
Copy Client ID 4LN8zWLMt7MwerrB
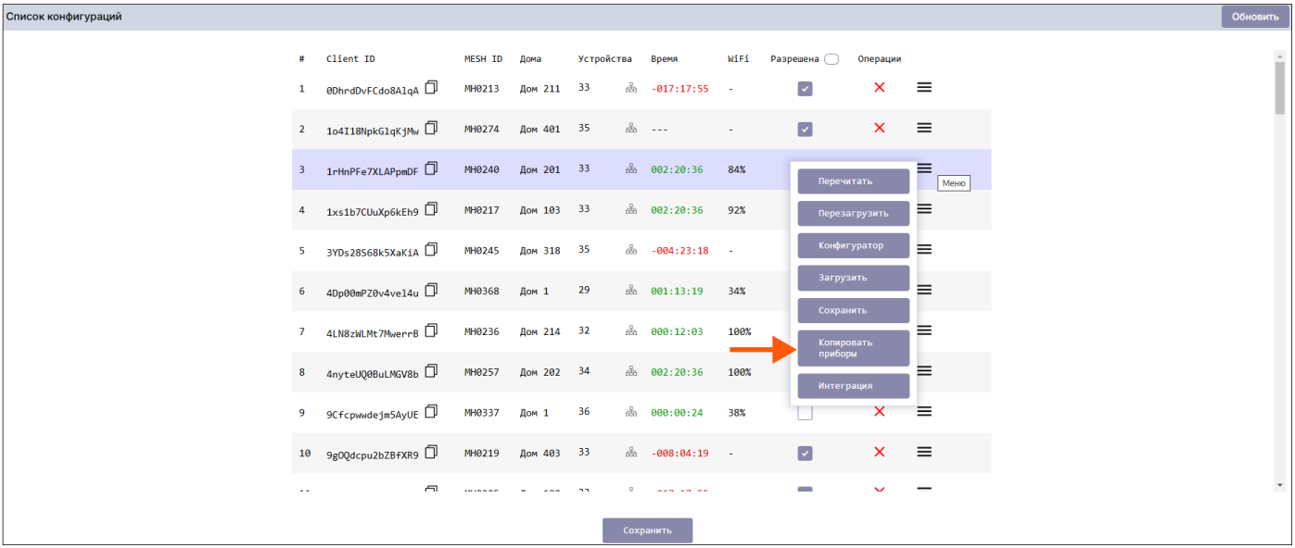click(x=431, y=330)
